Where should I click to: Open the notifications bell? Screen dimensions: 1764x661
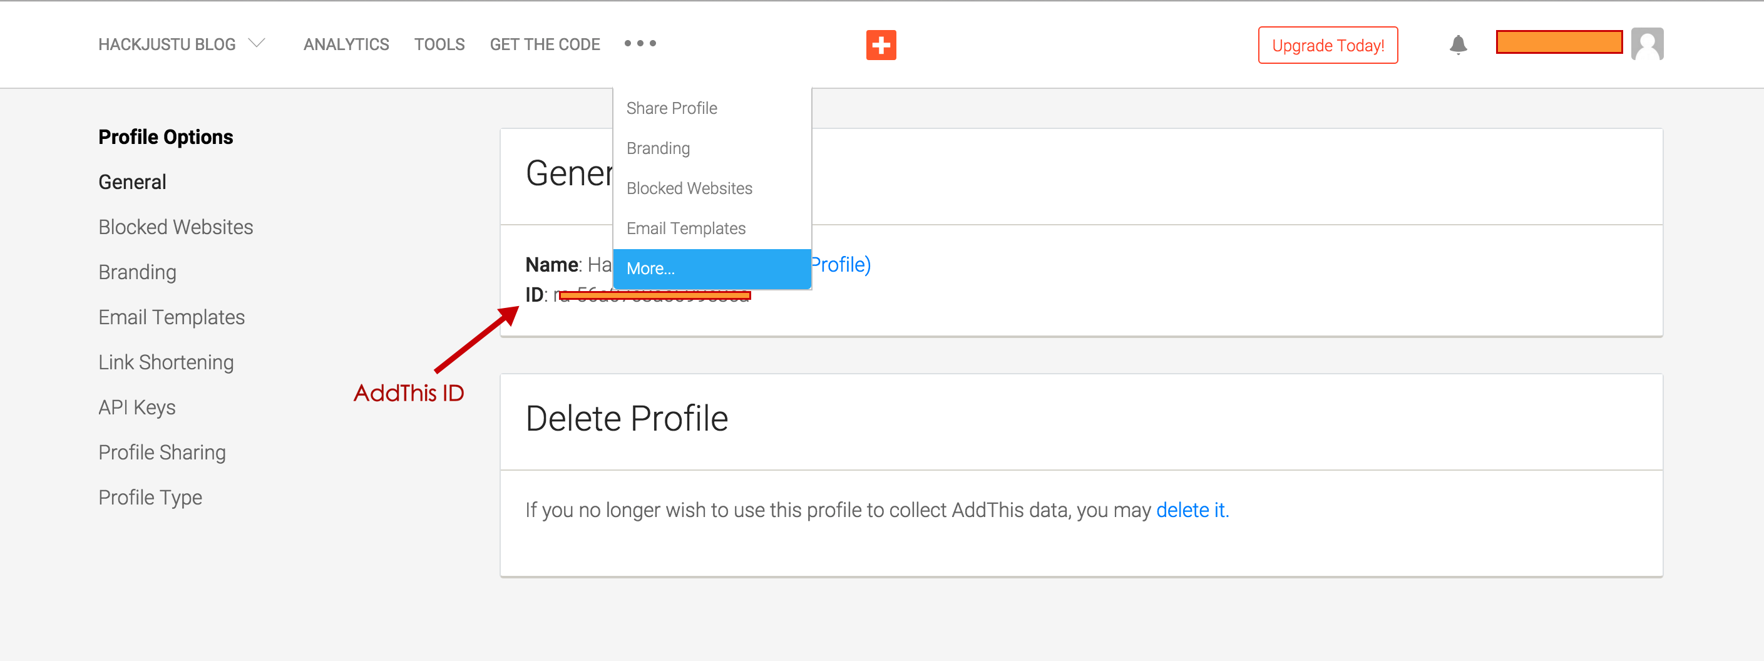[x=1458, y=44]
